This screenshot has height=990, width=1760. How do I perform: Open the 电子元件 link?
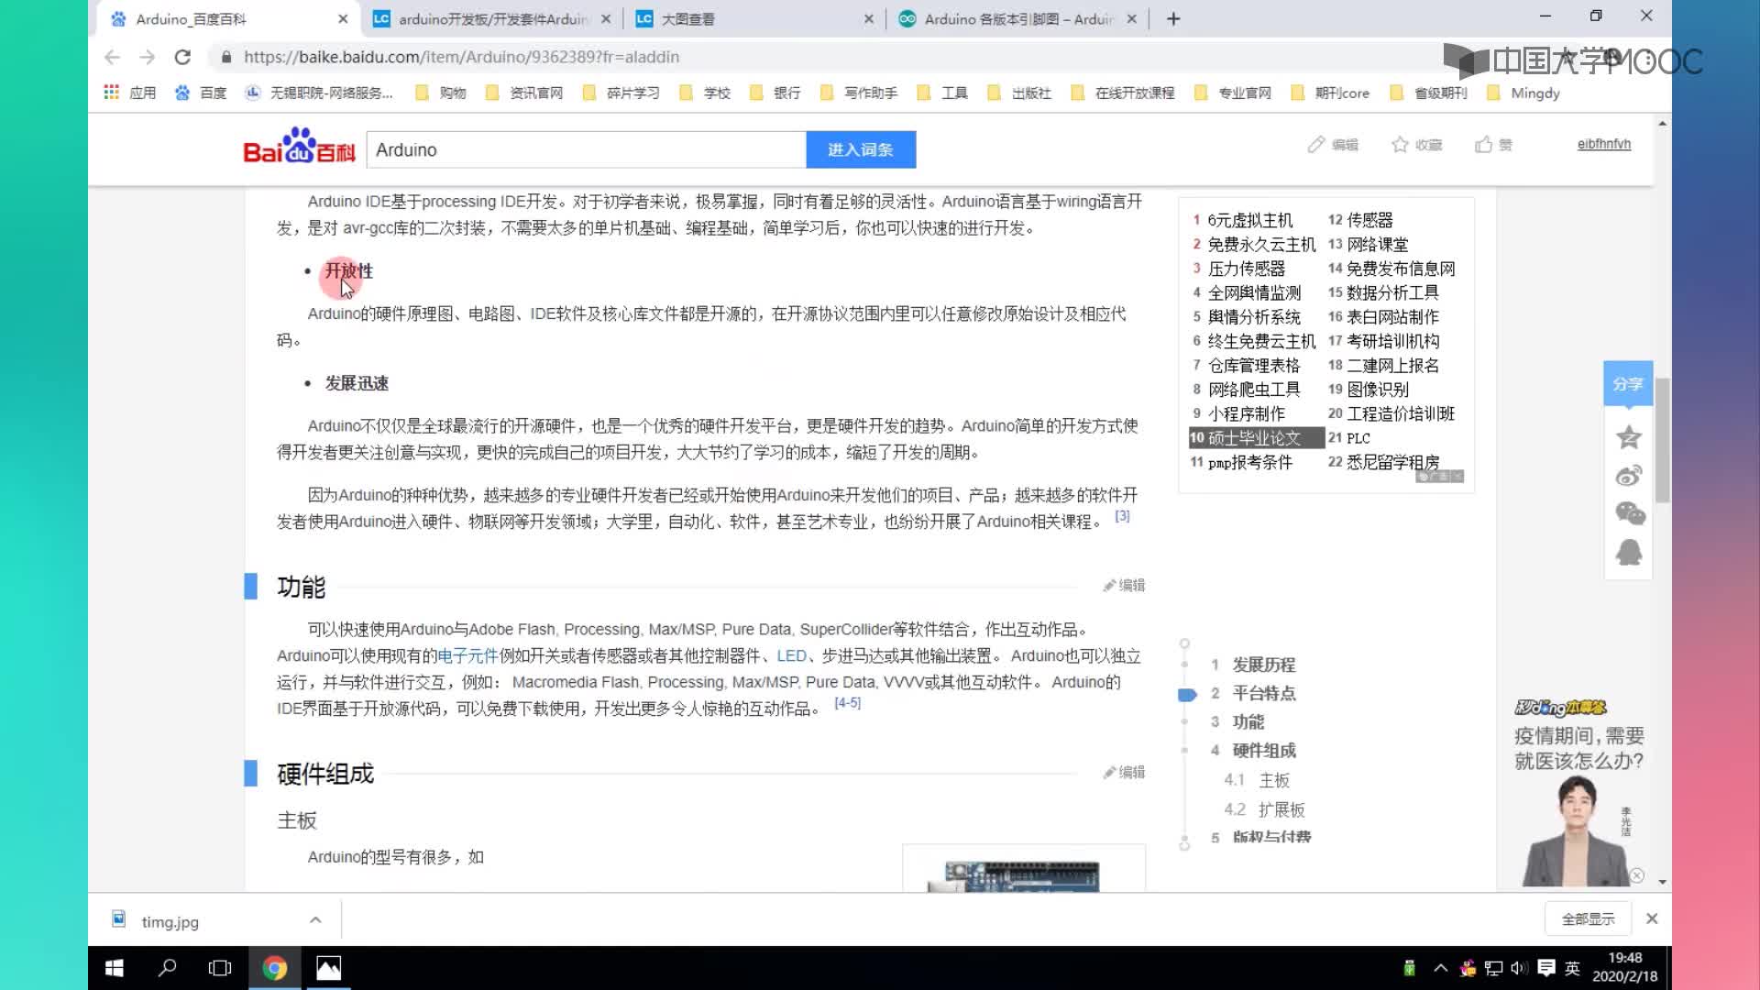[x=467, y=655]
